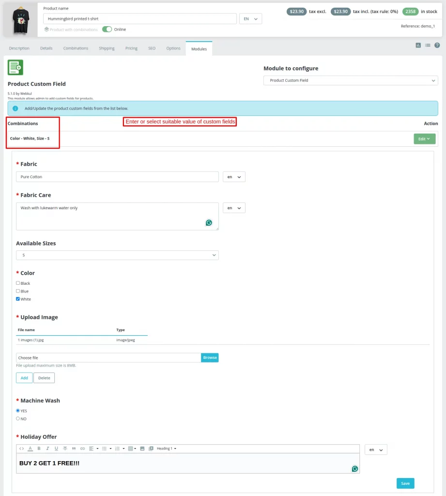This screenshot has width=446, height=496.
Task: Expand the bulleted list options arrow
Action: click(110, 448)
